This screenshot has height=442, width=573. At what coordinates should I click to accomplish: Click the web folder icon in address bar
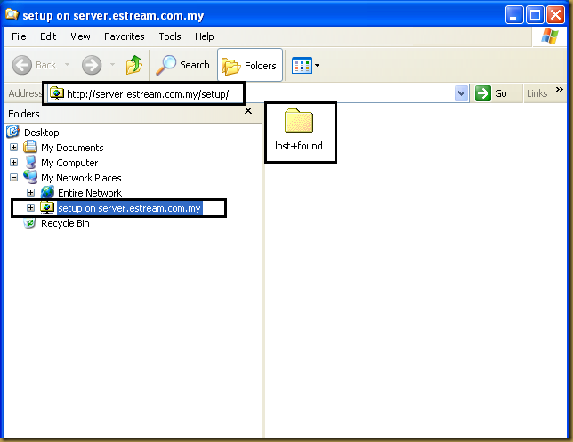[57, 94]
